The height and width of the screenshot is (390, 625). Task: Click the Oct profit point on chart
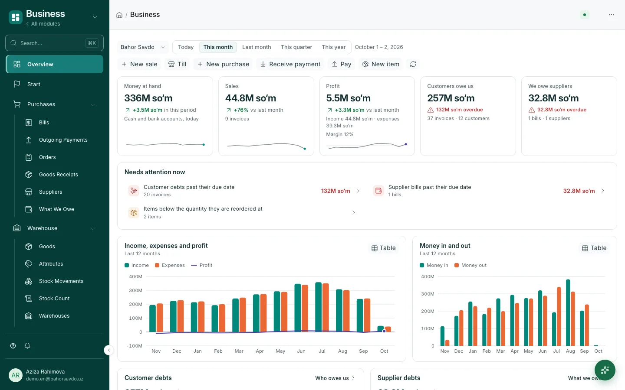384,331
